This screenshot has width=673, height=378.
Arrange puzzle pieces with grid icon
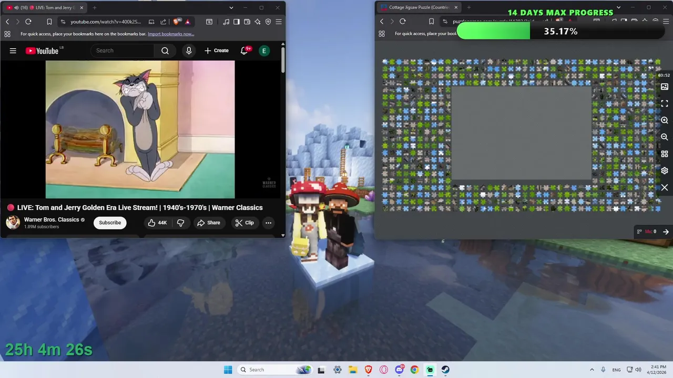[x=665, y=154]
